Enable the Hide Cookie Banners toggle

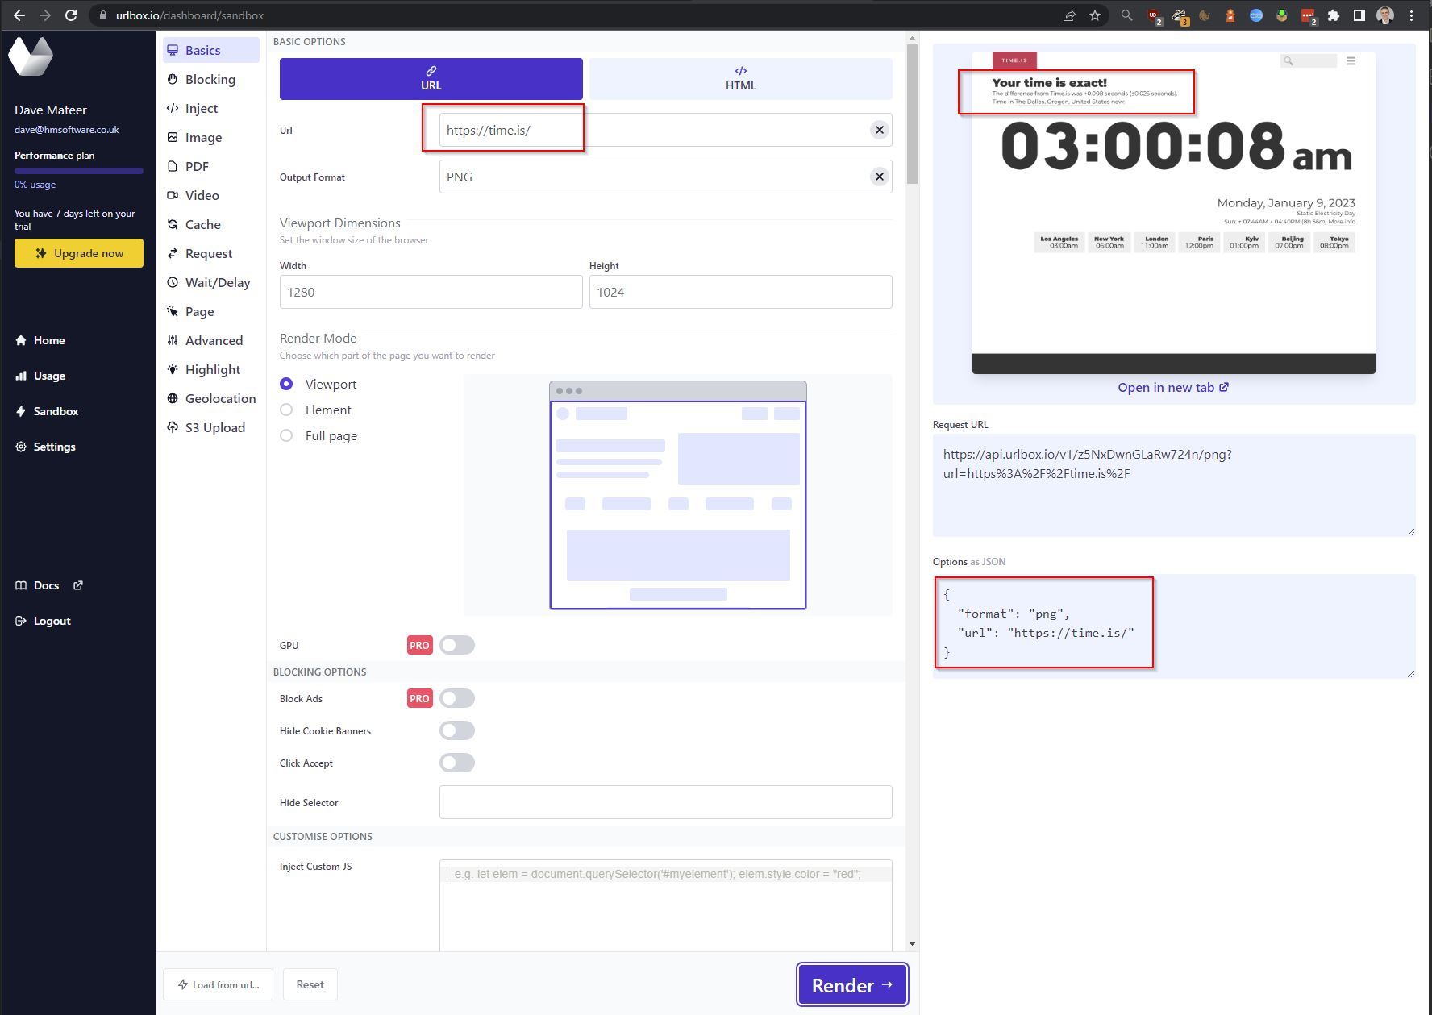point(456,730)
